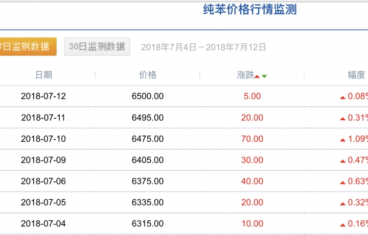This screenshot has width=368, height=235.
Task: Select the 2018-07-12 date row
Action: (x=184, y=96)
